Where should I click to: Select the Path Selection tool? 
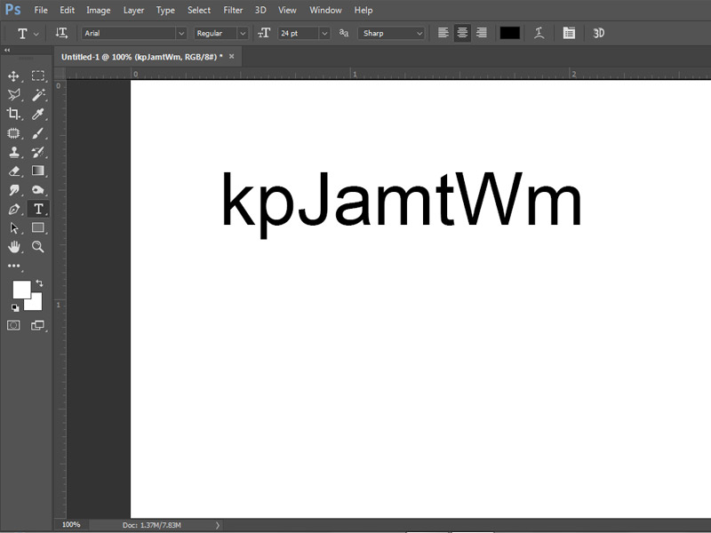(x=13, y=228)
